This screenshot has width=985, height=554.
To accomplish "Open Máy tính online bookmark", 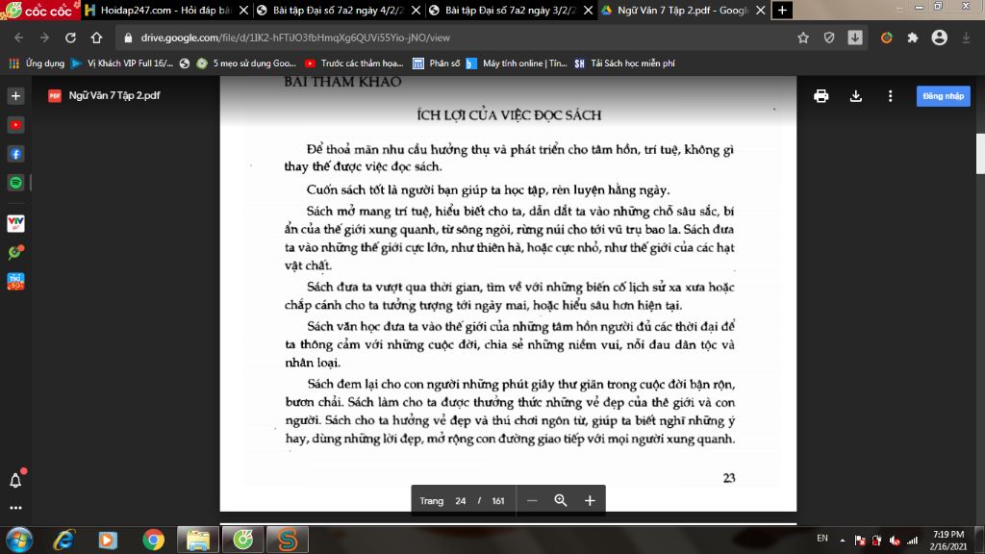I will click(x=517, y=63).
